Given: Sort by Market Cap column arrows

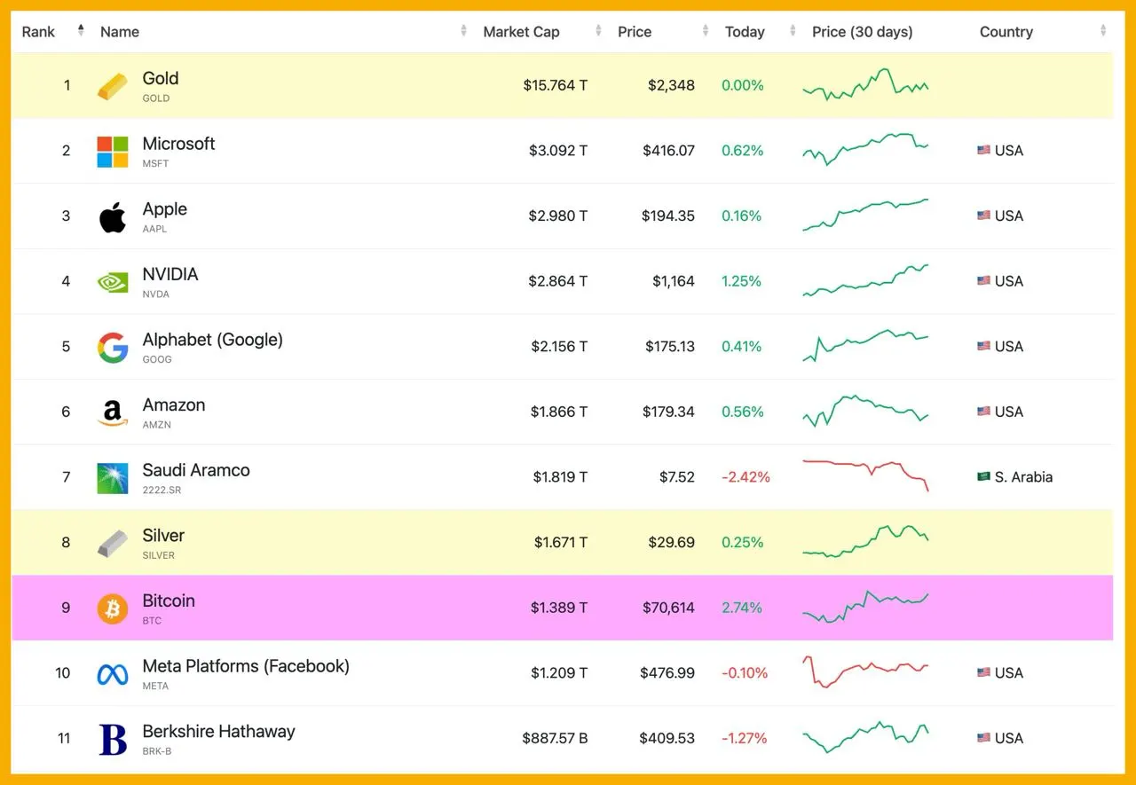Looking at the screenshot, I should click(599, 31).
